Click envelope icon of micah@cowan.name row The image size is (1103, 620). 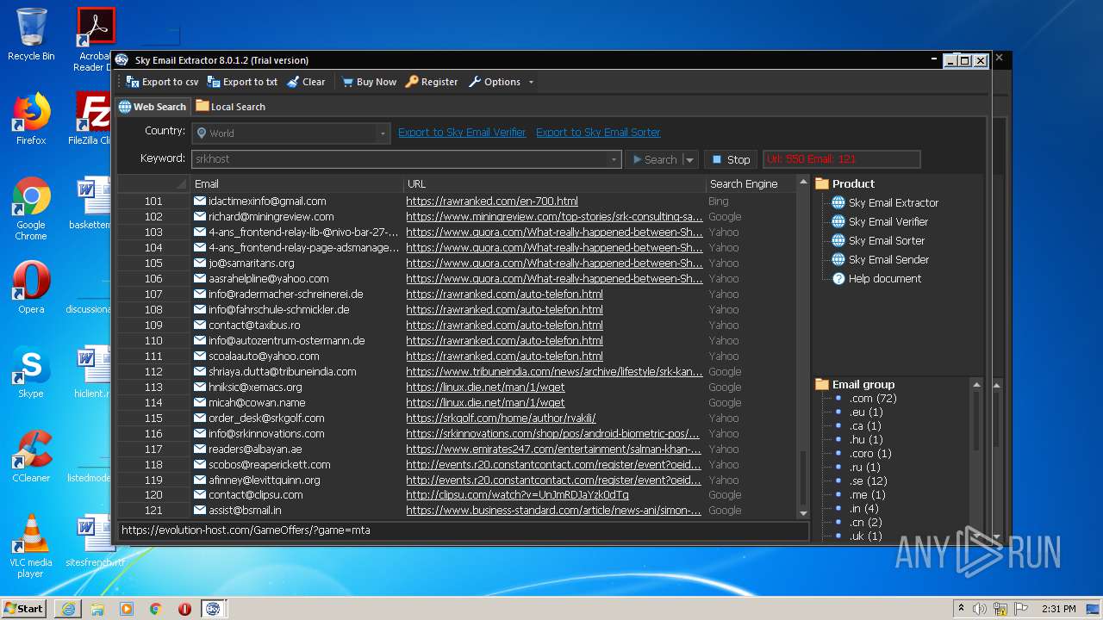(x=199, y=402)
